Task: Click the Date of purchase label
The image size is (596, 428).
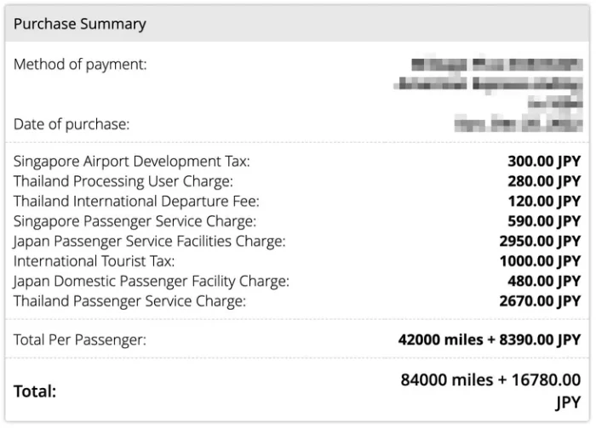Action: [x=72, y=124]
